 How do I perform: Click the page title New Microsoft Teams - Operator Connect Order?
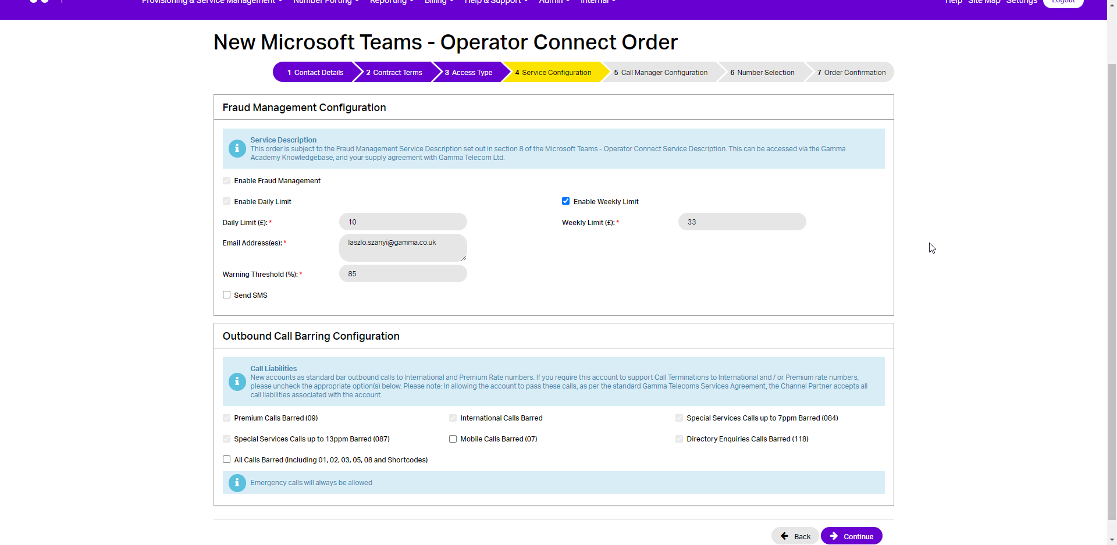446,42
